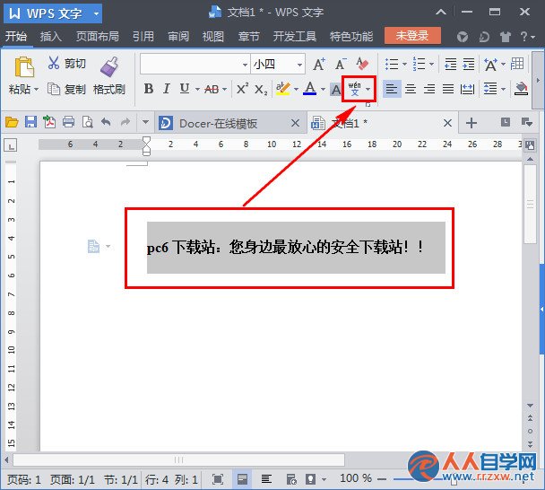Insert numbered list
Image resolution: width=545 pixels, height=490 pixels.
coord(419,64)
